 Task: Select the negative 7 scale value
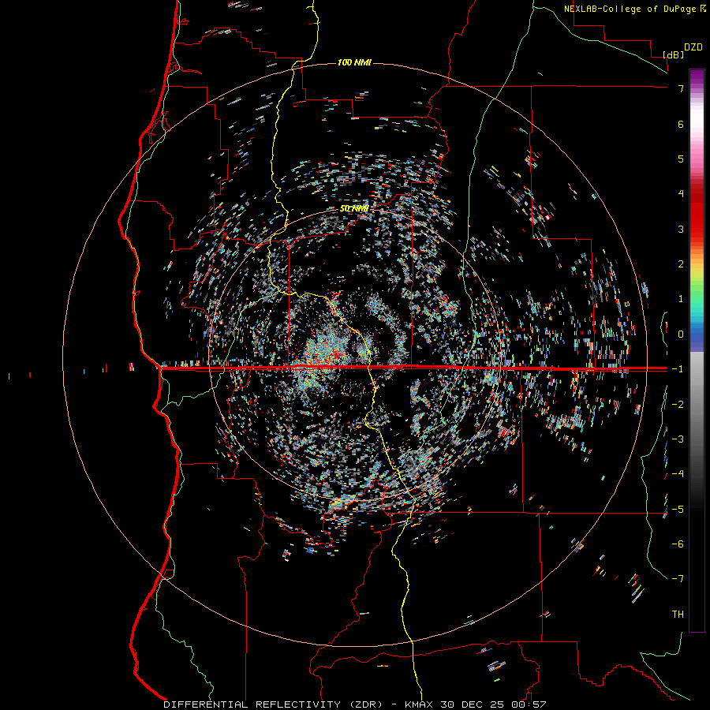point(678,579)
